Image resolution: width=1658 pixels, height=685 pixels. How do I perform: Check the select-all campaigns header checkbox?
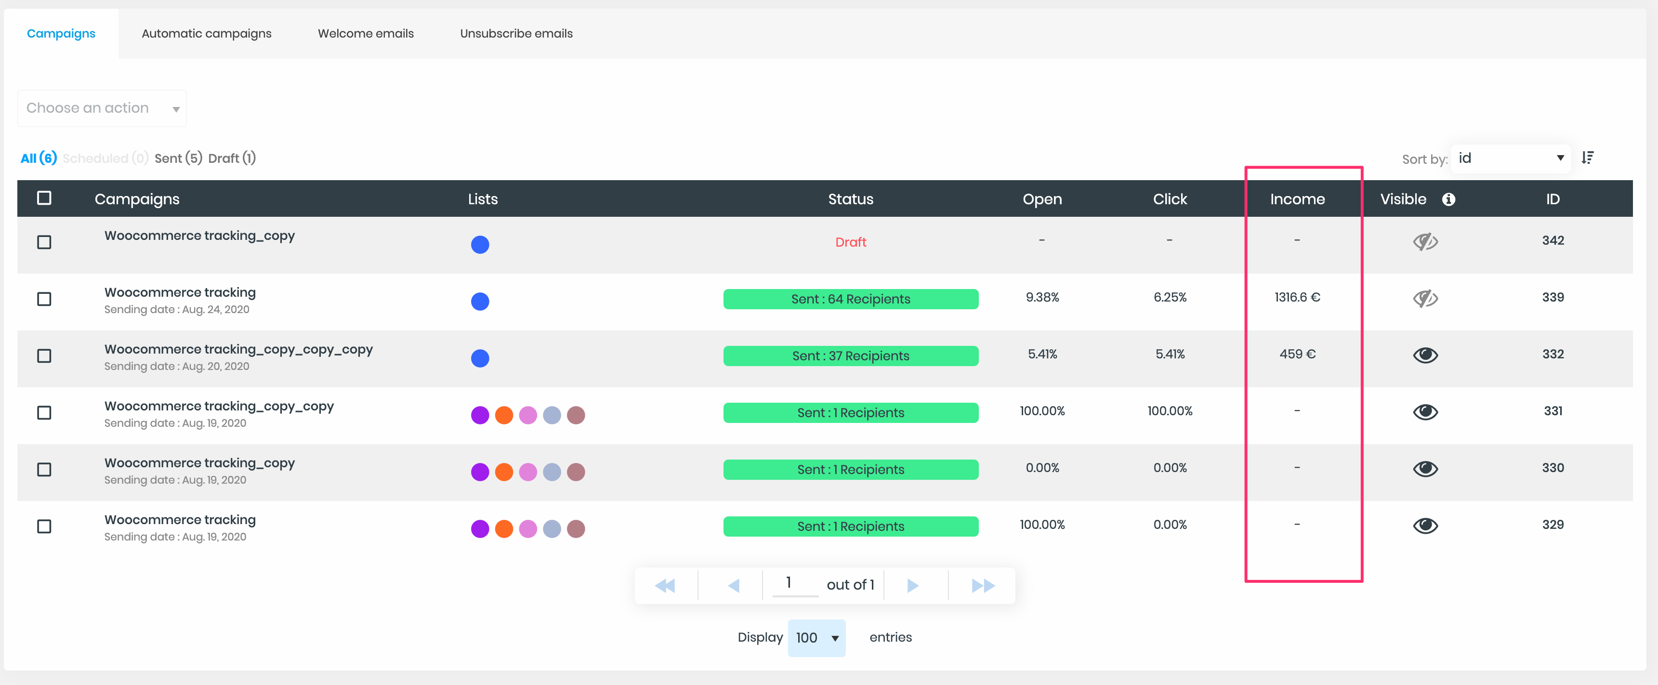(x=44, y=198)
